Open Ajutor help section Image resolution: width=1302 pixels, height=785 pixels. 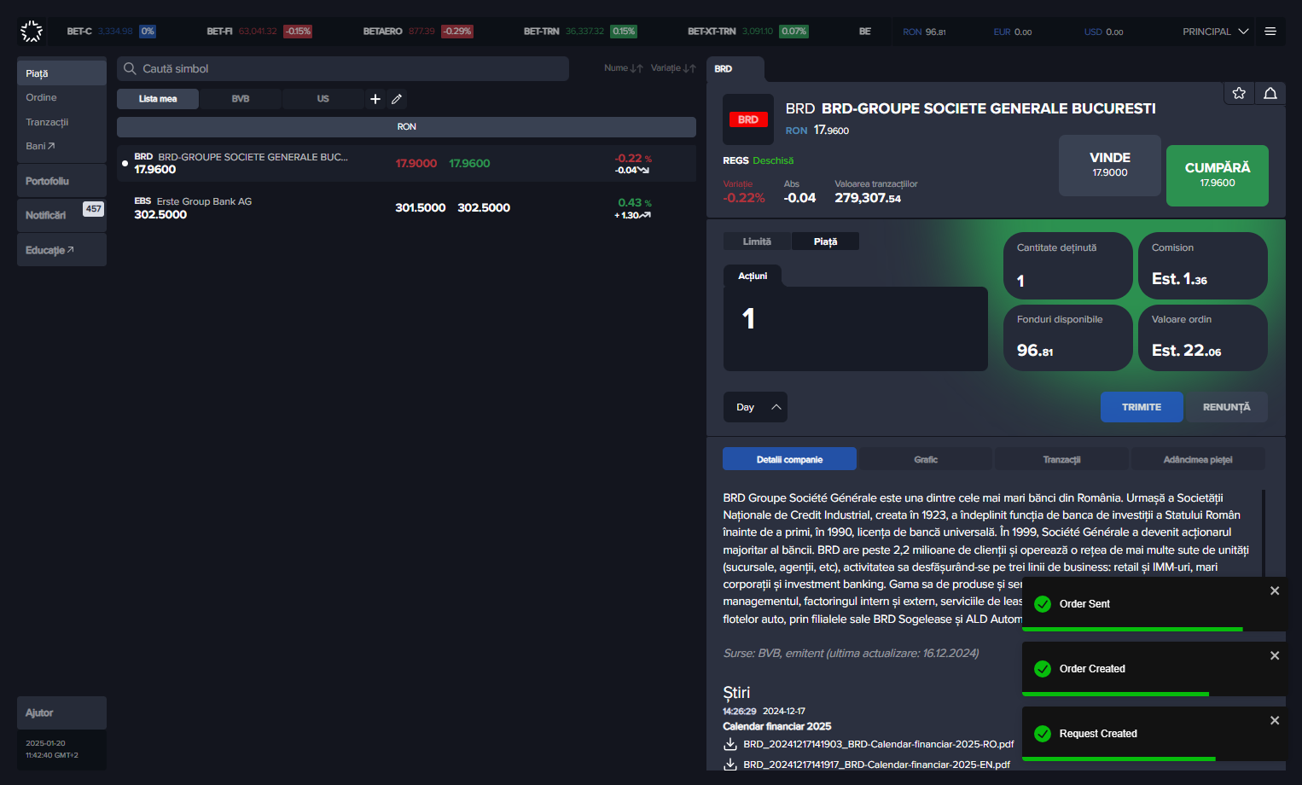click(x=61, y=712)
